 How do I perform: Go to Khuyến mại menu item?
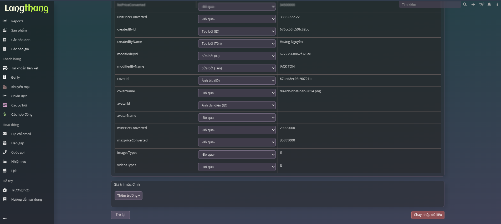click(x=20, y=87)
